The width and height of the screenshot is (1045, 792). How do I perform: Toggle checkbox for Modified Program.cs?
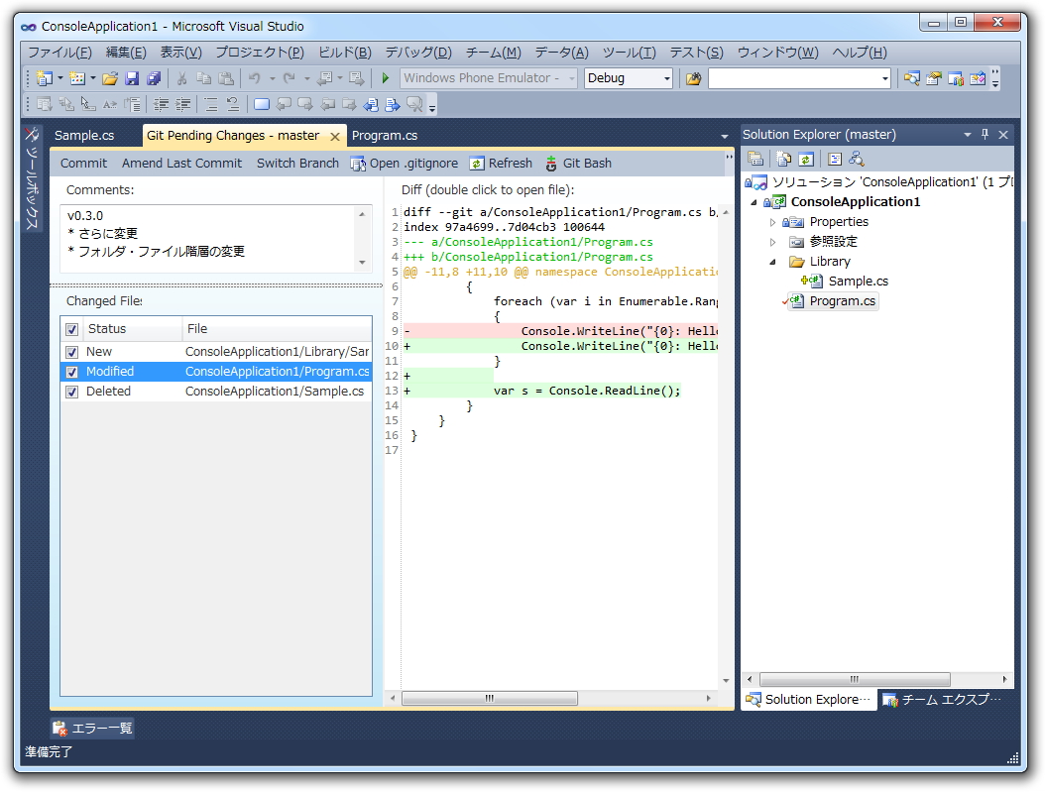[x=71, y=372]
